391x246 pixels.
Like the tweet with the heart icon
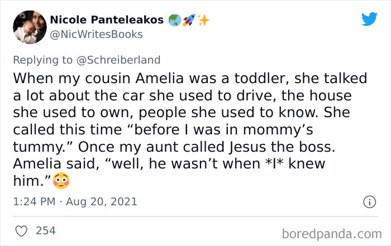point(21,230)
